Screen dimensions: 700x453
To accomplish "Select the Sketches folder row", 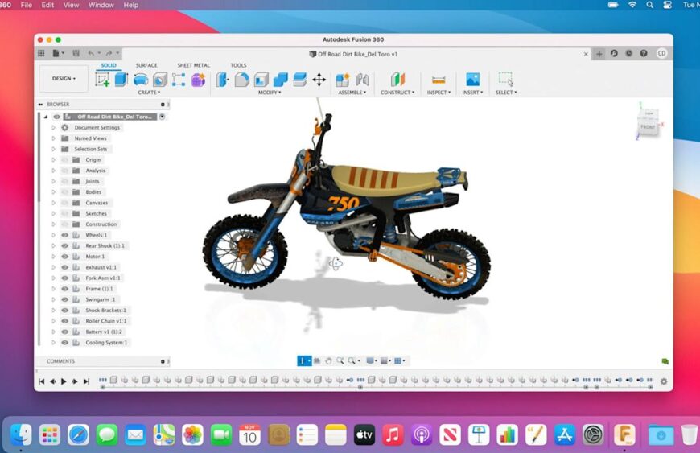I will pyautogui.click(x=96, y=213).
